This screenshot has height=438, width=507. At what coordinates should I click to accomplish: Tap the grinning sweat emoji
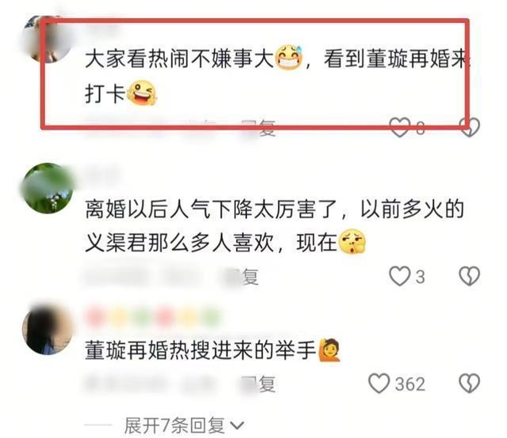click(x=288, y=58)
